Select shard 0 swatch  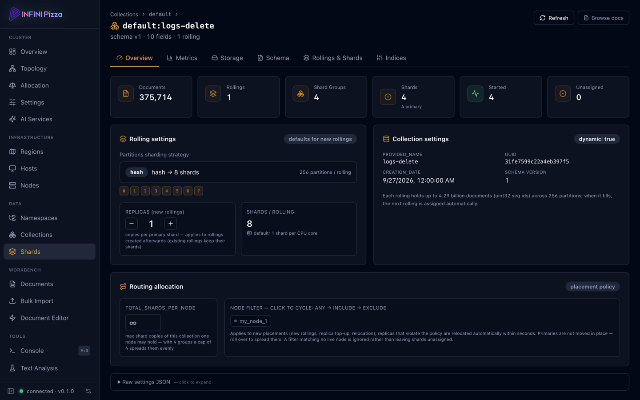pos(124,191)
